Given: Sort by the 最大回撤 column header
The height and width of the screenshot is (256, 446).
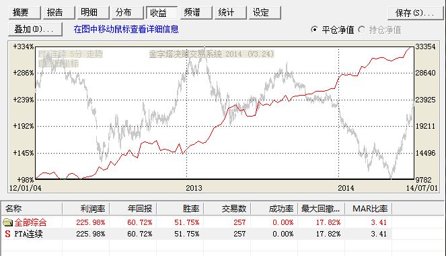Looking at the screenshot, I should [322, 209].
